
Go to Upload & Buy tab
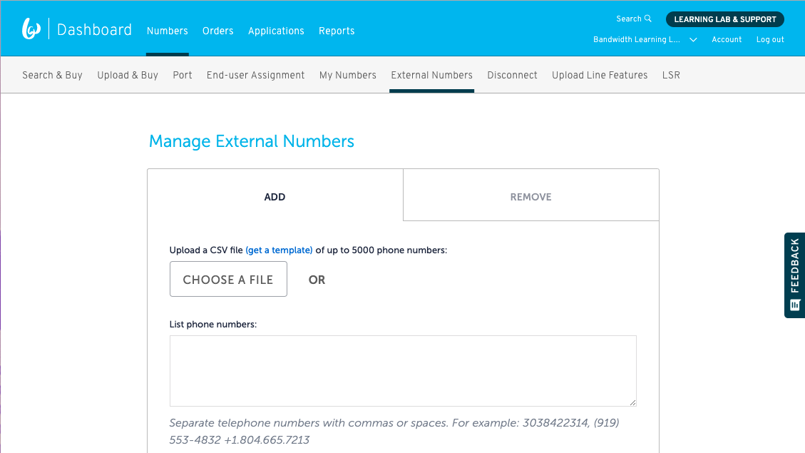coord(128,75)
